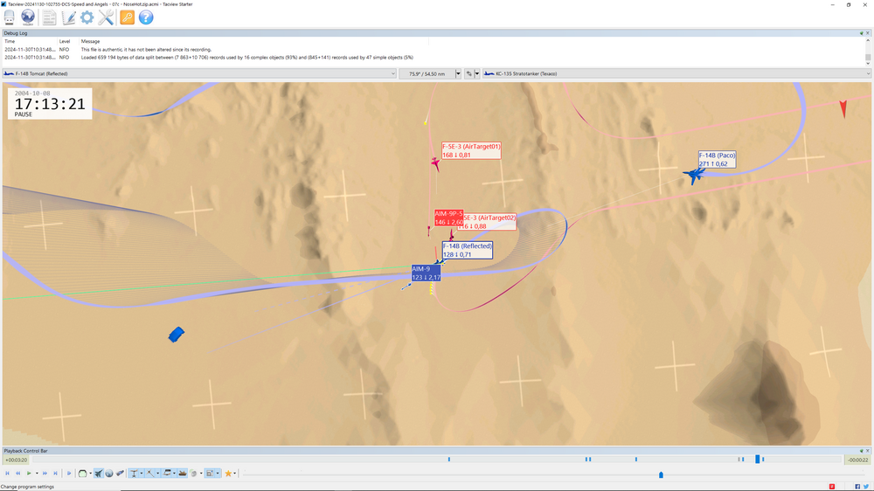Image resolution: width=874 pixels, height=491 pixels.
Task: Click the -00:00:22 remaining time label
Action: coord(857,460)
